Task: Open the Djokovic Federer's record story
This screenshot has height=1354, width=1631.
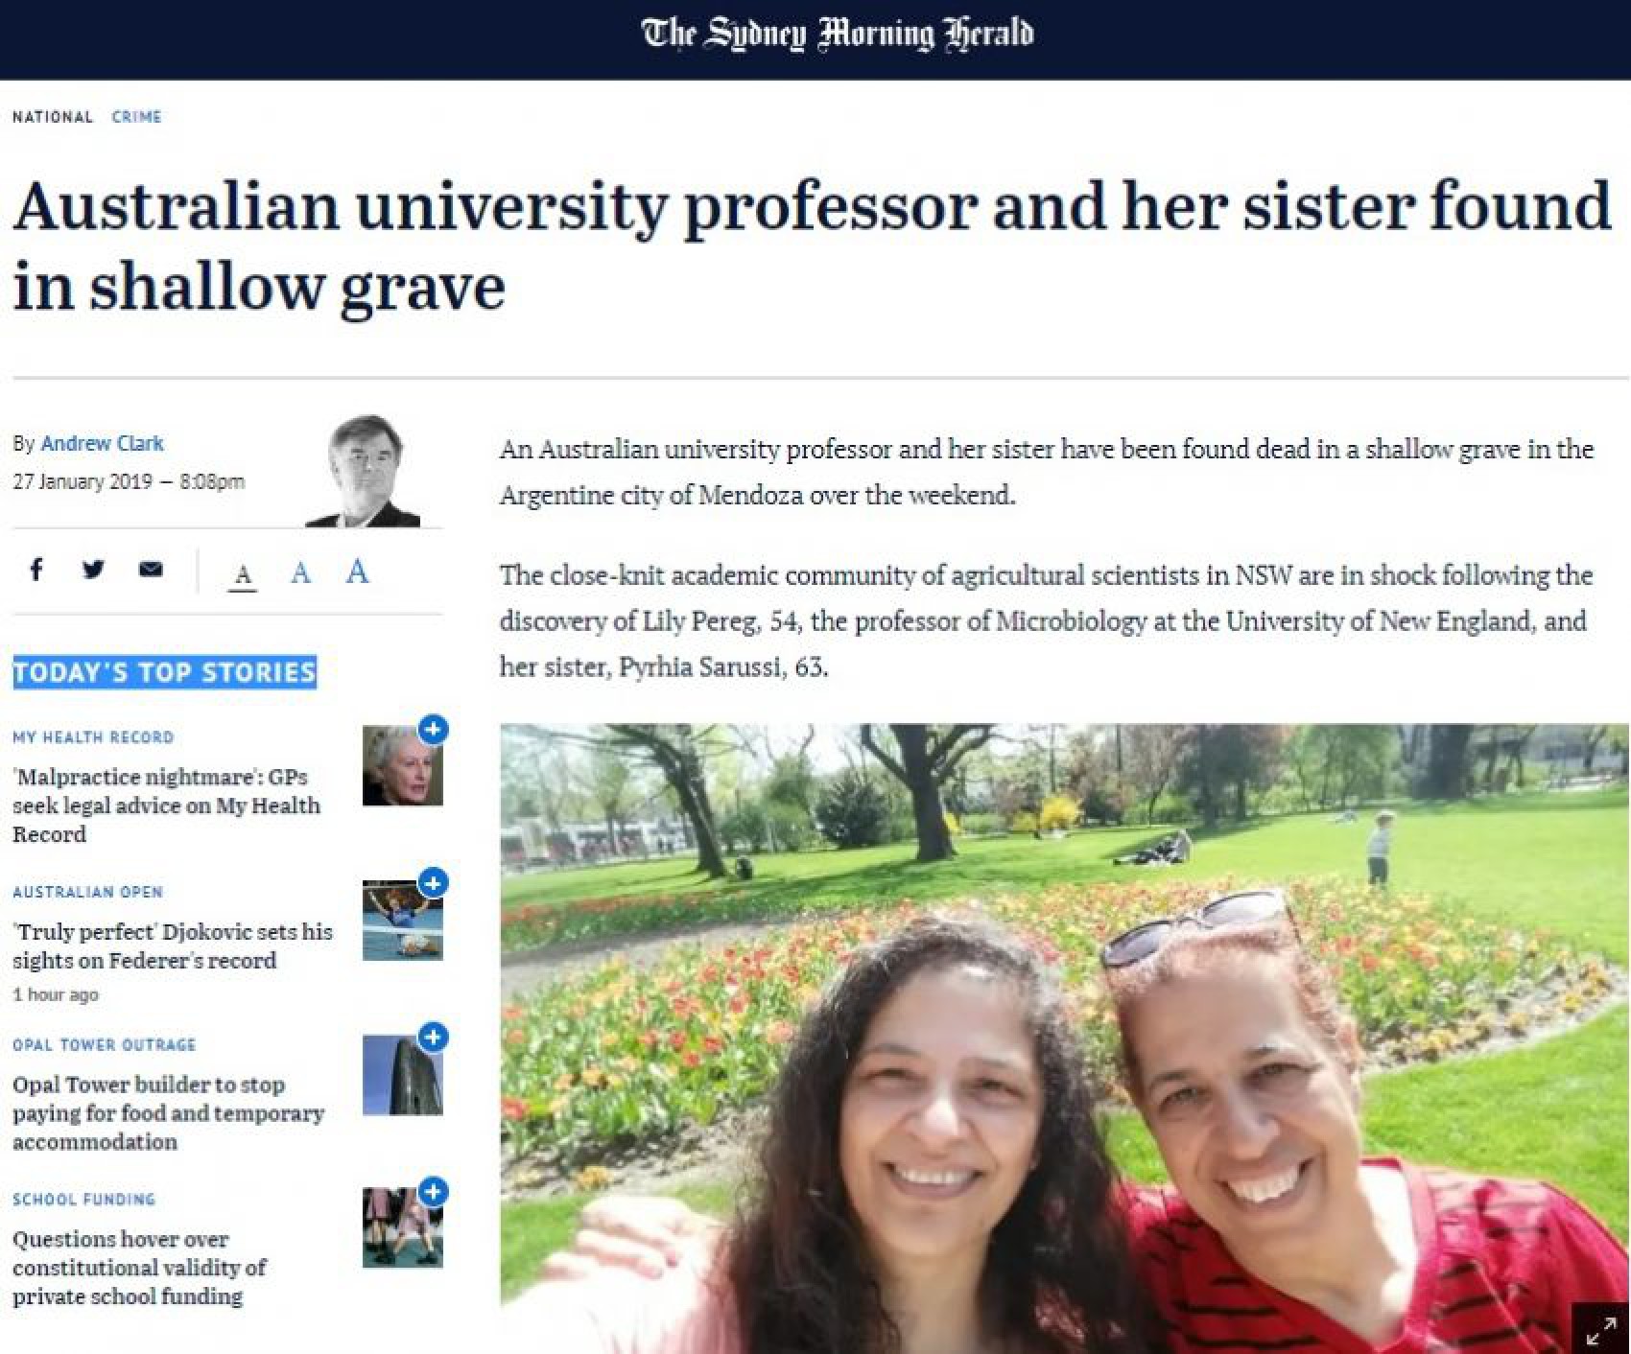Action: click(x=173, y=945)
